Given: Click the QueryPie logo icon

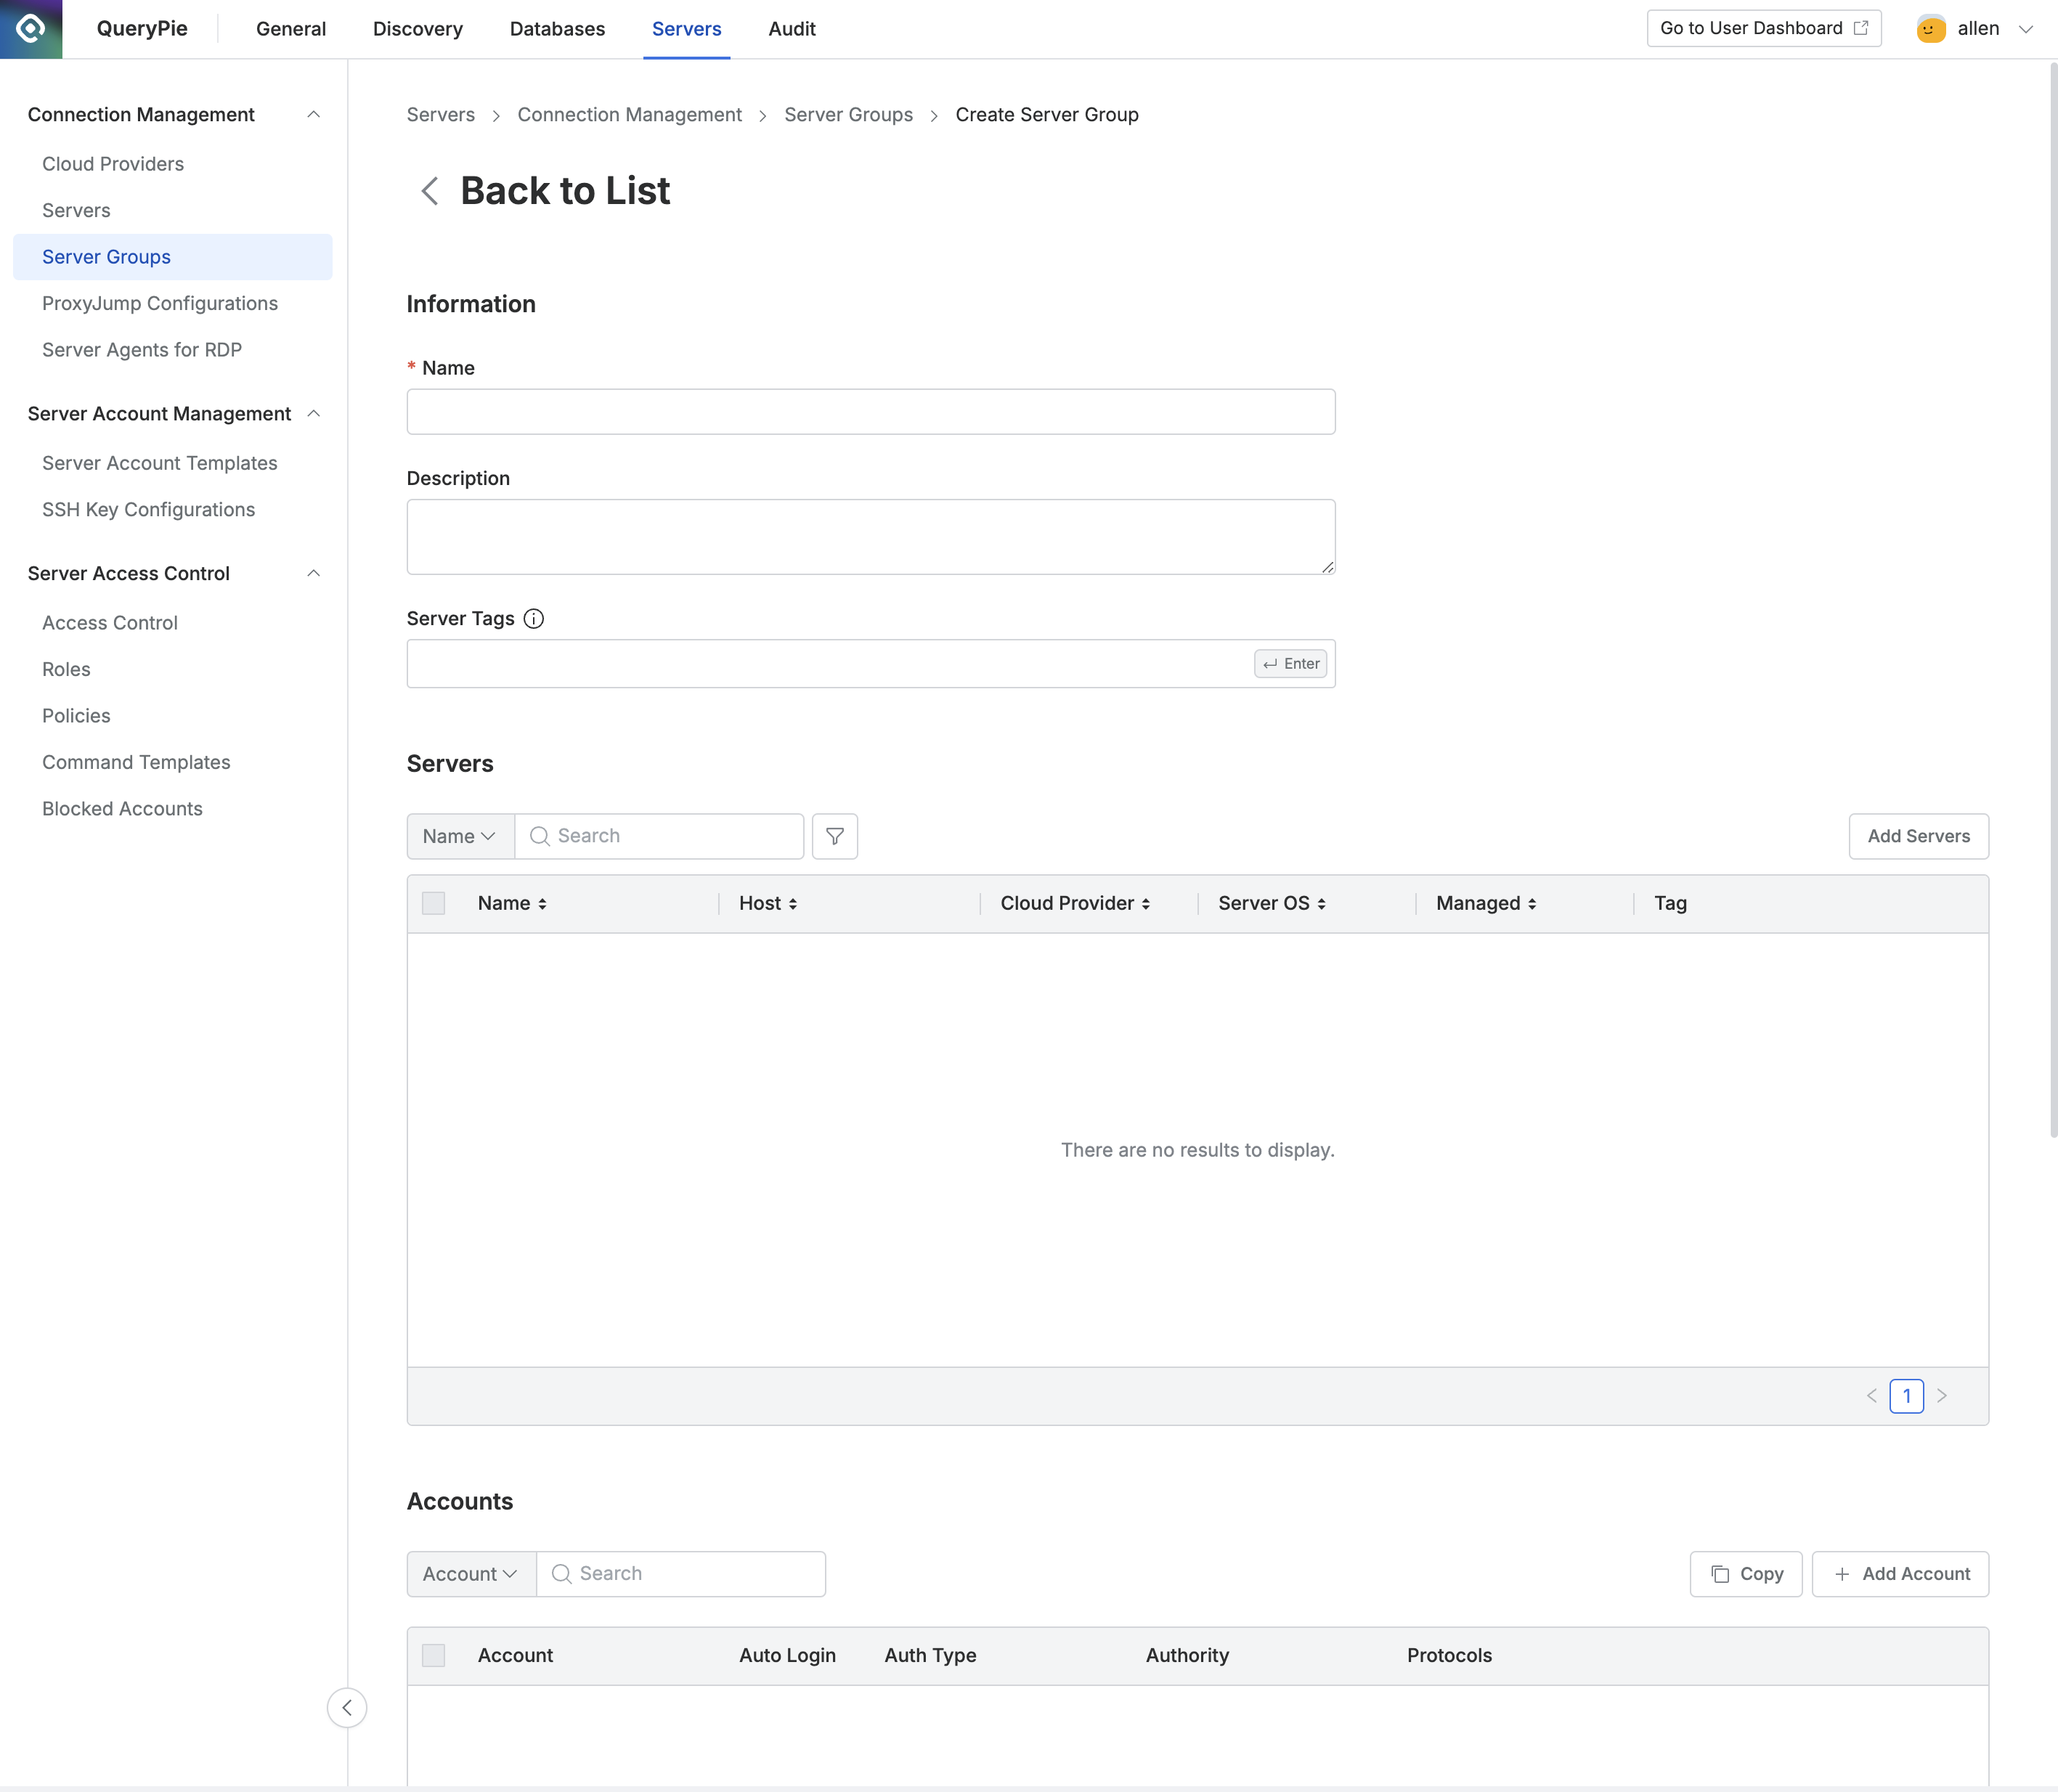Looking at the screenshot, I should point(31,29).
